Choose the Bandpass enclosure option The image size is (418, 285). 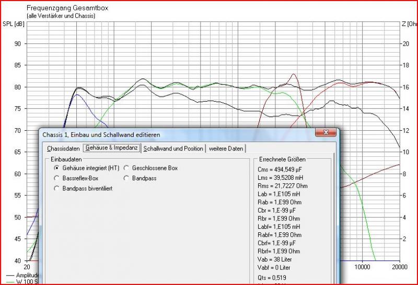(x=127, y=178)
